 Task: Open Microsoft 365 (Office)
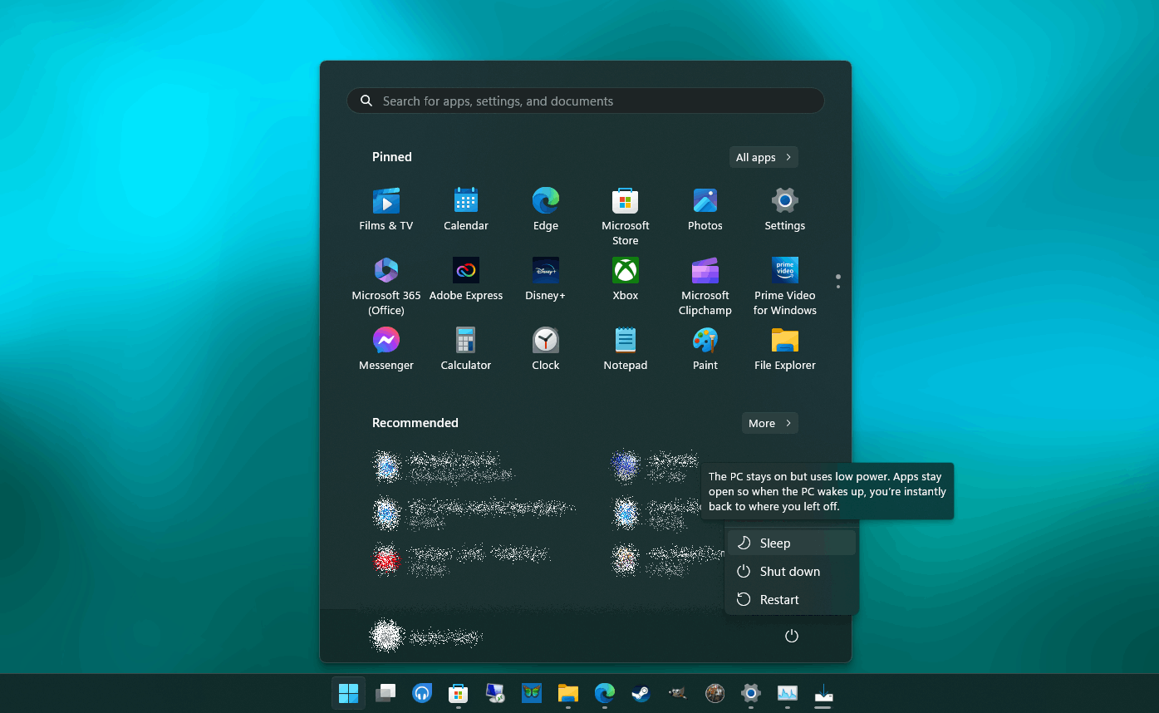coord(386,287)
